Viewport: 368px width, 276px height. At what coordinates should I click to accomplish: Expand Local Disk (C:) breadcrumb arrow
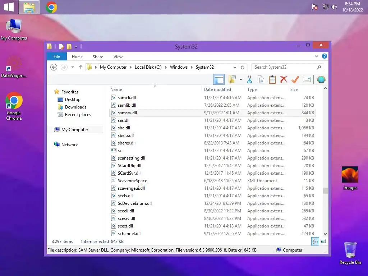click(166, 67)
